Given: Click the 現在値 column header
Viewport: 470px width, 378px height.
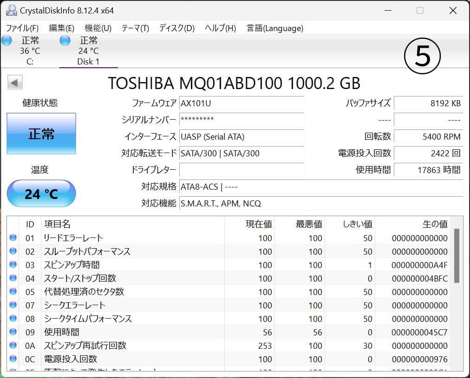Looking at the screenshot, I should click(249, 224).
